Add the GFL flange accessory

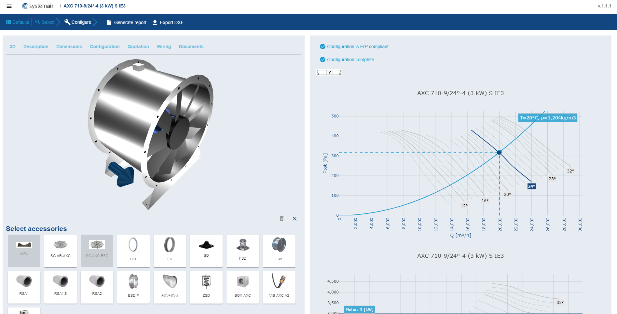[133, 251]
